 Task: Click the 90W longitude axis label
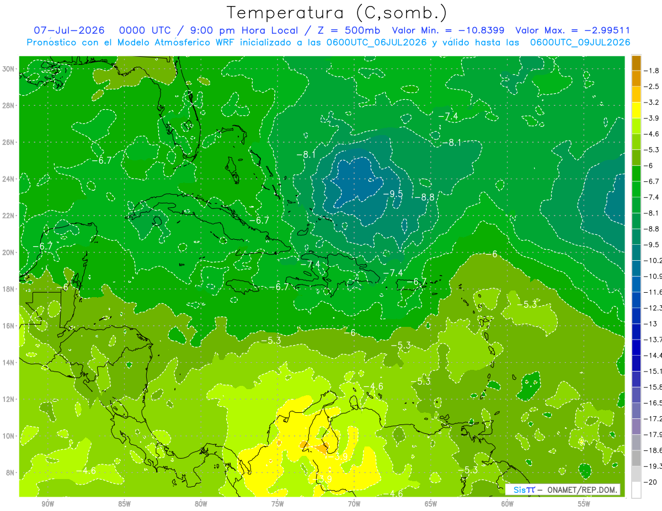[x=47, y=504]
